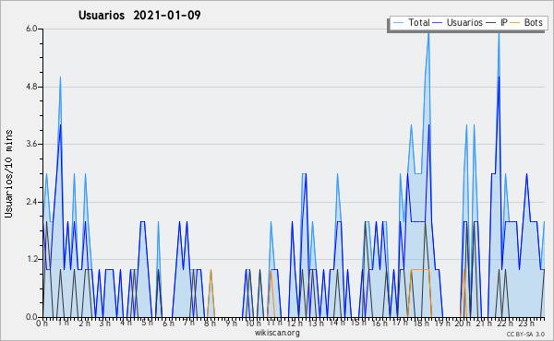554x341 pixels.
Task: Click the '1 h' x-axis label
Action: (63, 323)
